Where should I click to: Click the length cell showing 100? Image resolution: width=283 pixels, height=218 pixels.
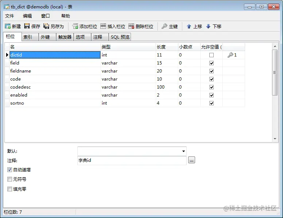[167, 87]
